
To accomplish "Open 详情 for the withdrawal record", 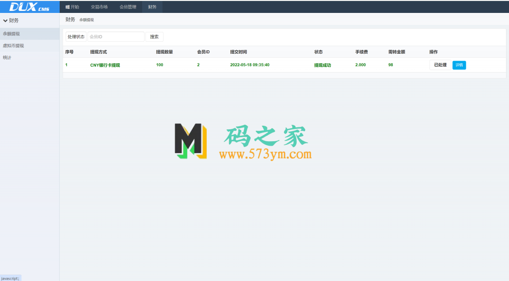I will tap(459, 65).
